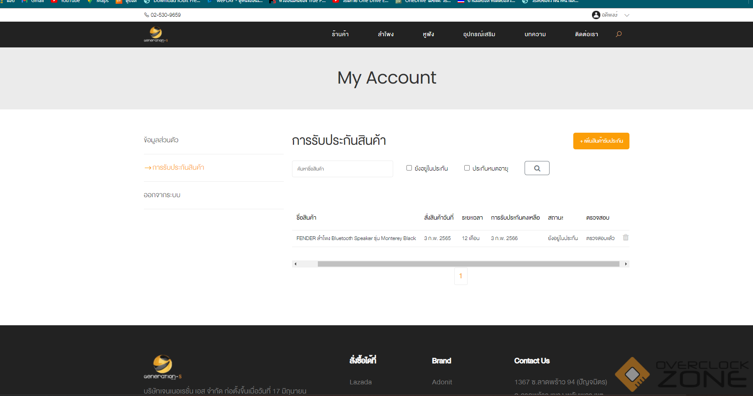Click the สั่งสินค้าวันที่ column header
The width and height of the screenshot is (753, 396).
[x=439, y=218]
